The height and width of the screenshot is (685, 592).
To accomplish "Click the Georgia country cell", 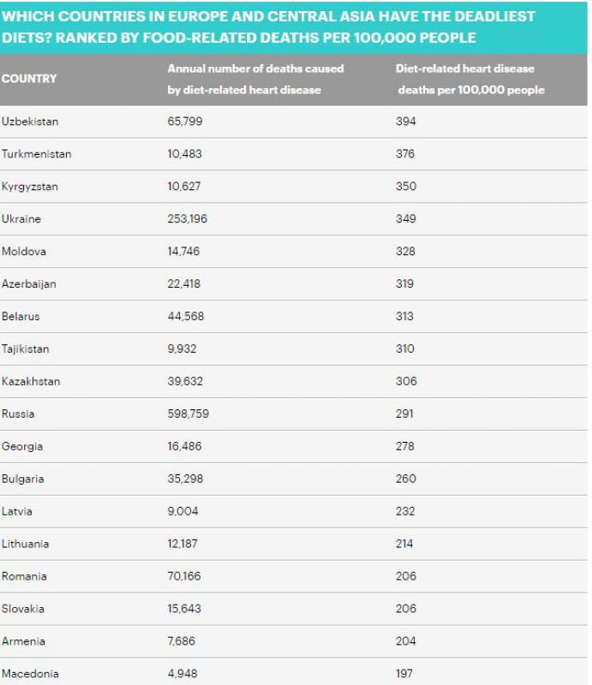I will point(22,447).
